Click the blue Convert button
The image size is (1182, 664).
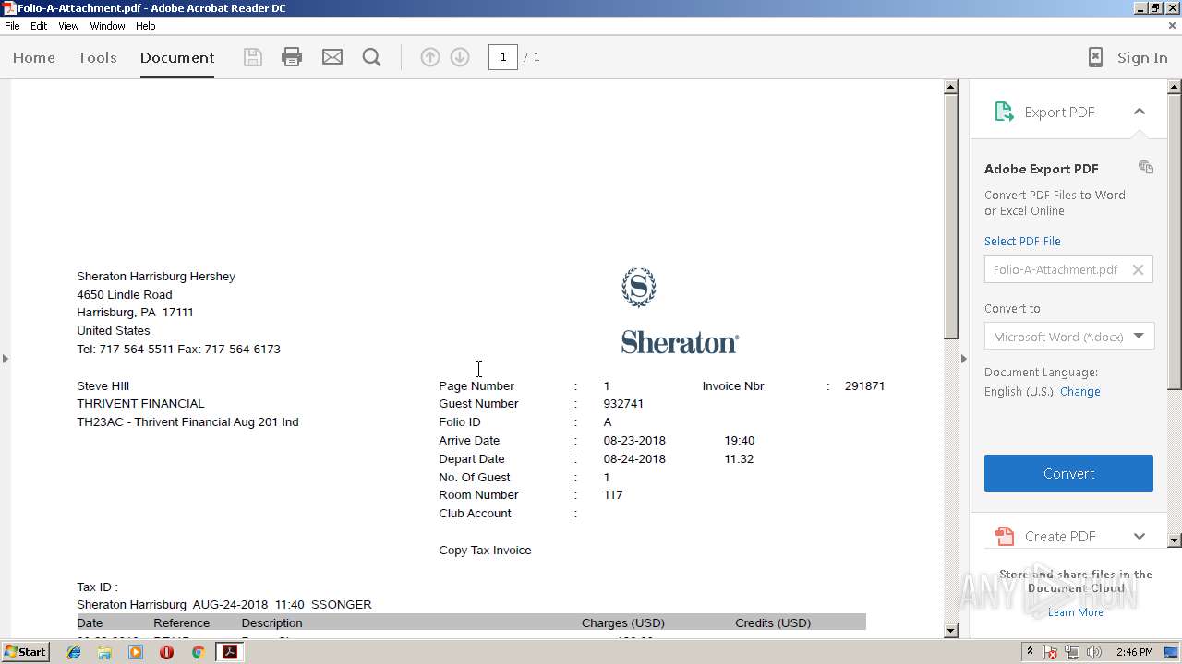click(x=1068, y=473)
